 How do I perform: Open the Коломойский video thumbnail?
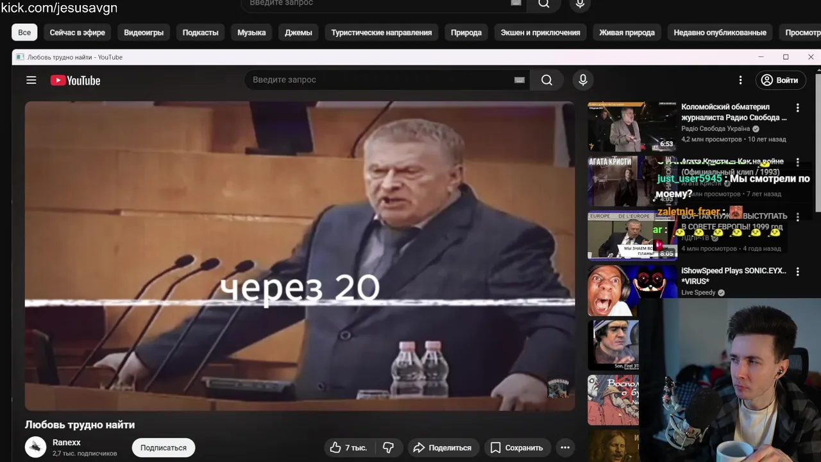(x=632, y=126)
